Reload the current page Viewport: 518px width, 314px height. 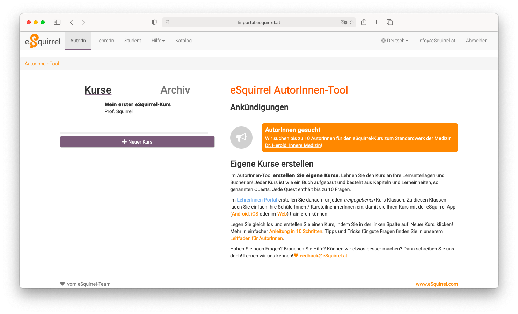[x=352, y=22]
